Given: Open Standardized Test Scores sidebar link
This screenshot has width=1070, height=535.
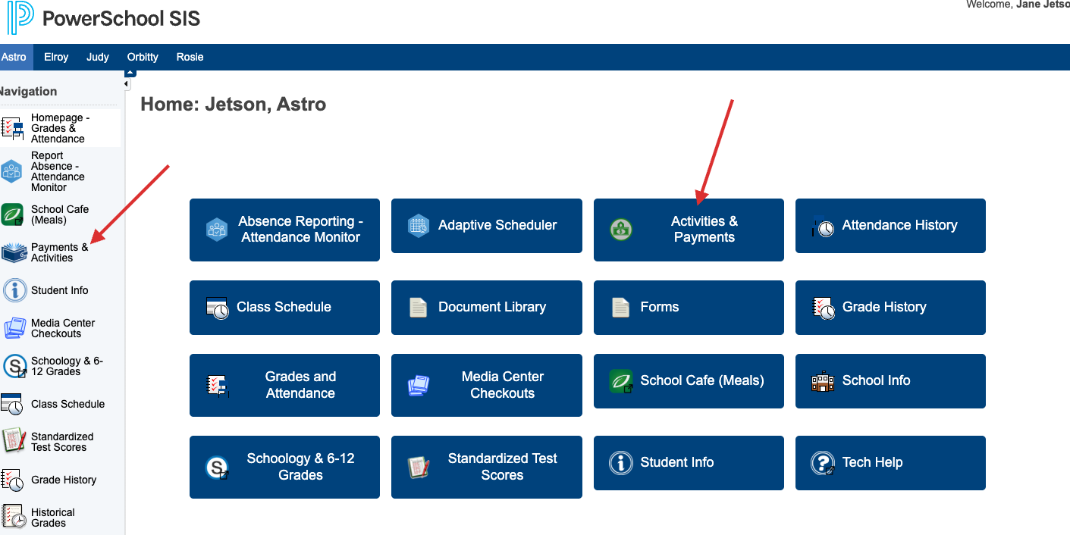Looking at the screenshot, I should click(x=62, y=442).
